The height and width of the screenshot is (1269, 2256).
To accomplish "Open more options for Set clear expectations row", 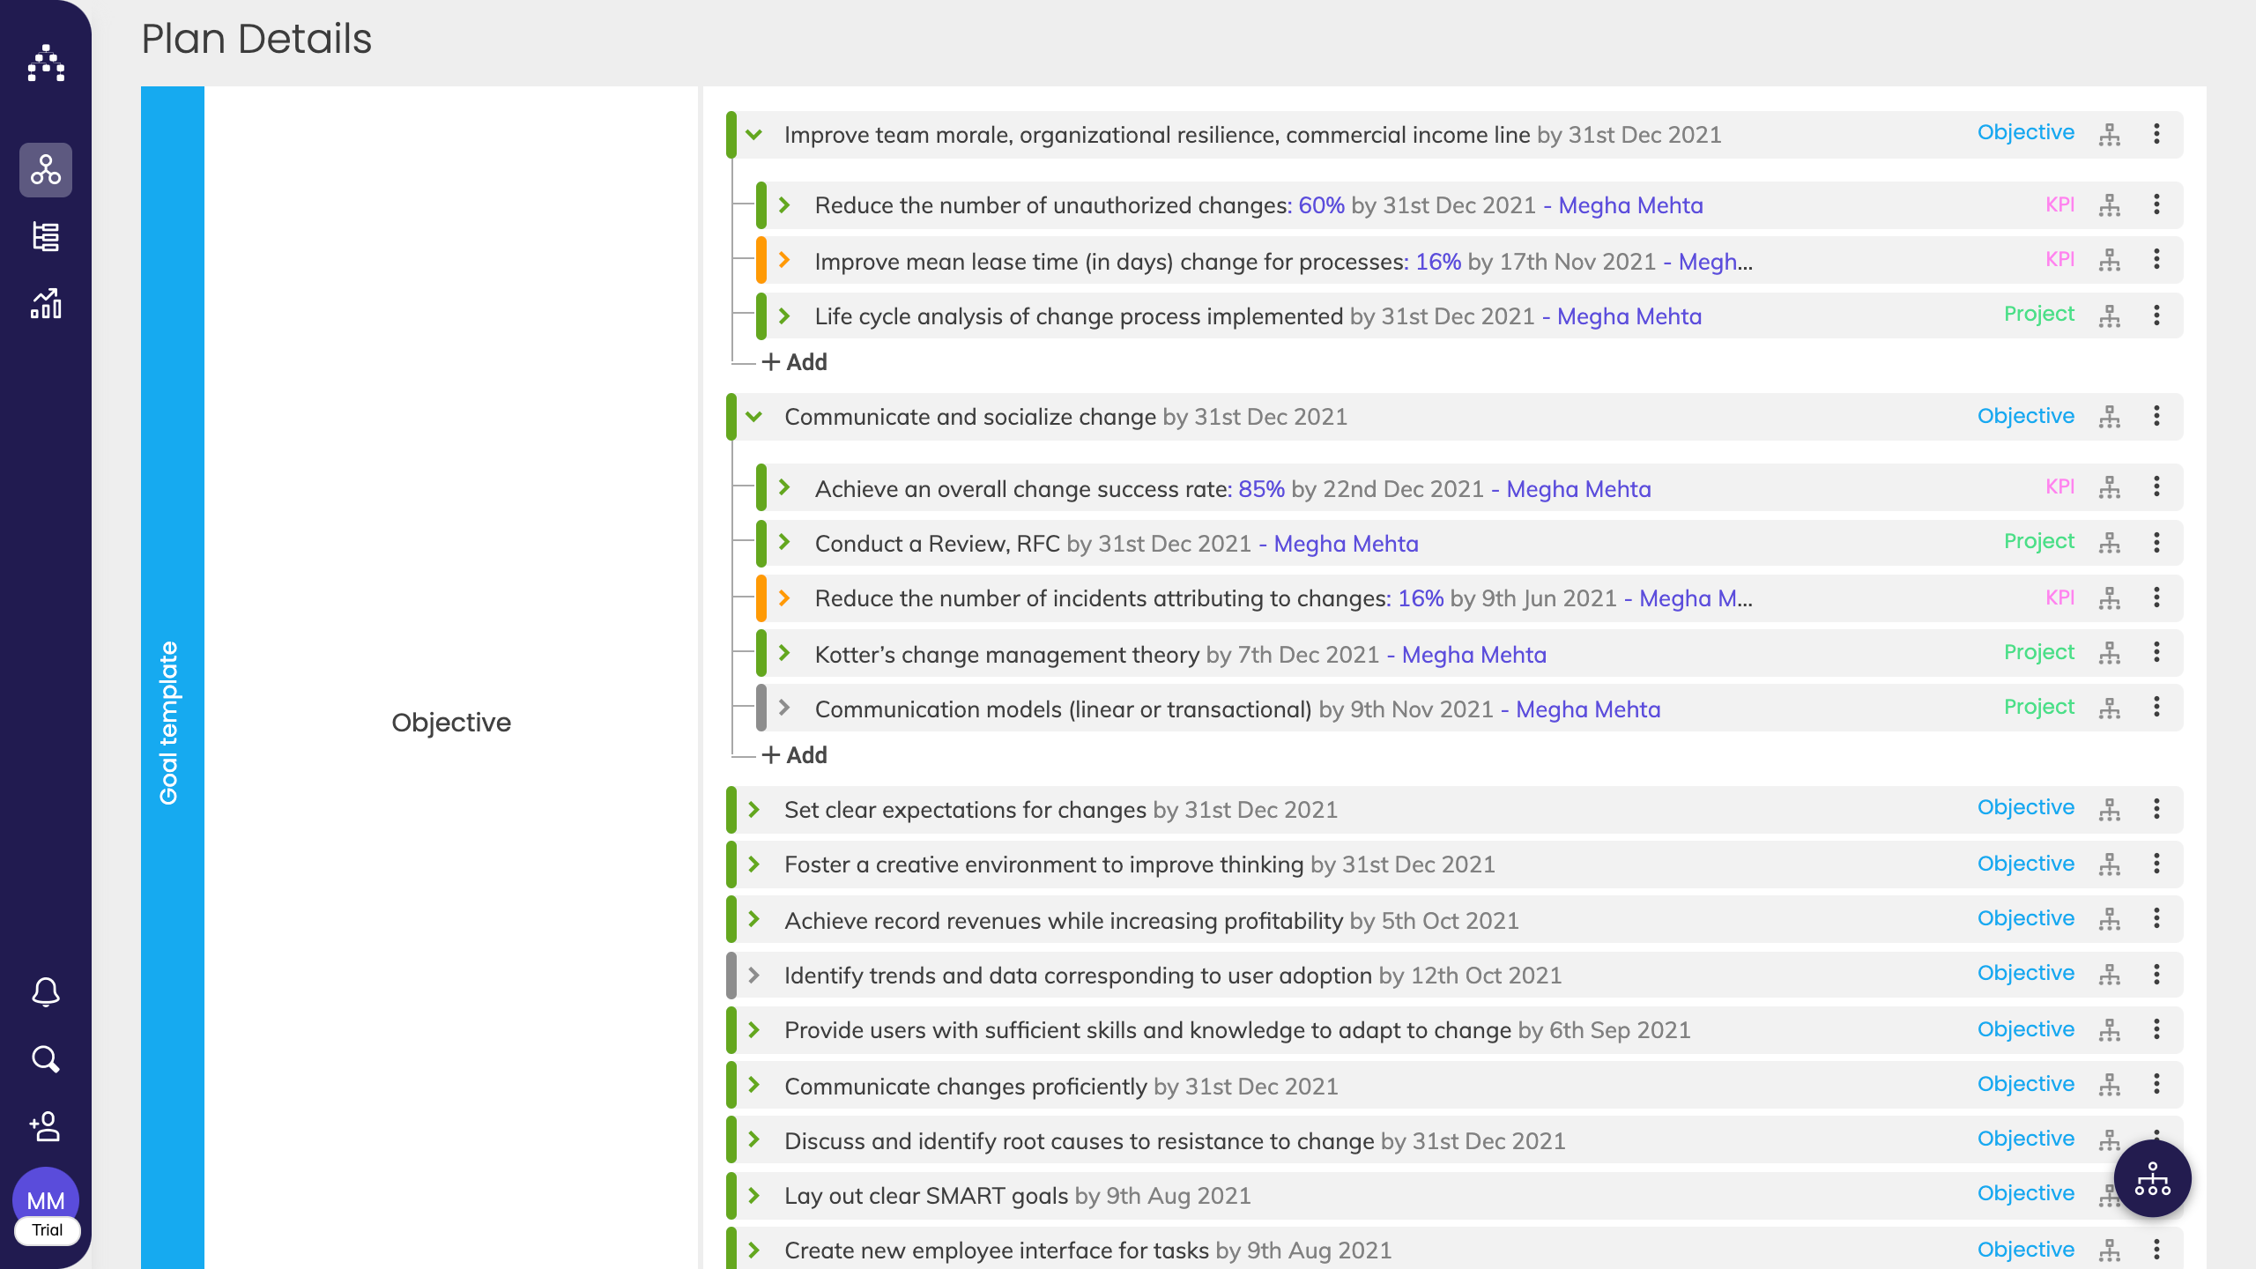I will (2156, 809).
